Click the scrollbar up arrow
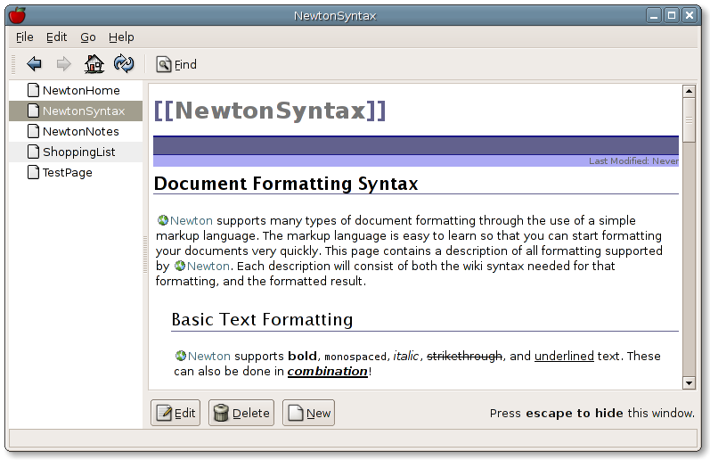Screen dimensions: 710x460 pyautogui.click(x=689, y=91)
